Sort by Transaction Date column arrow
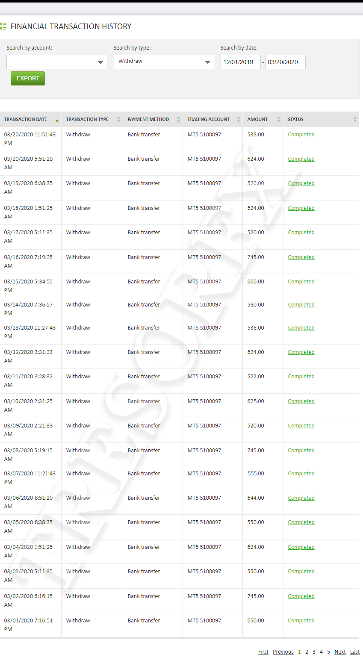The height and width of the screenshot is (672, 363). [57, 121]
